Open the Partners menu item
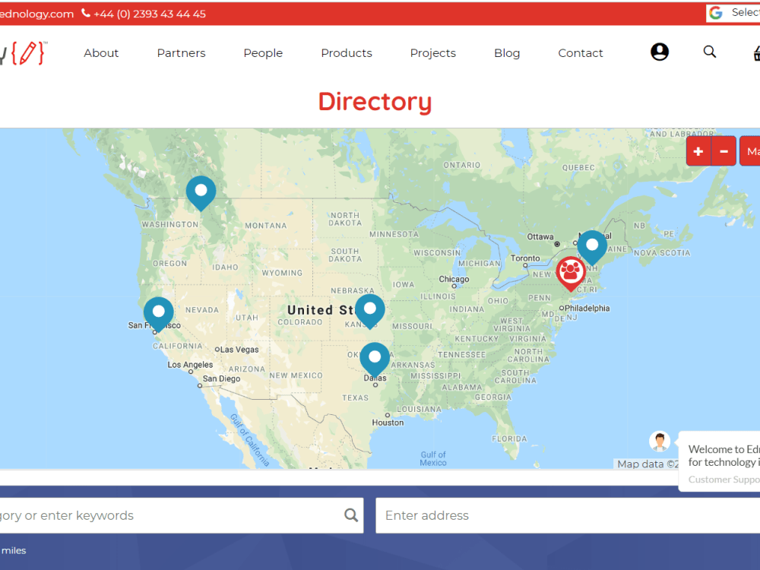The height and width of the screenshot is (570, 760). click(x=181, y=52)
